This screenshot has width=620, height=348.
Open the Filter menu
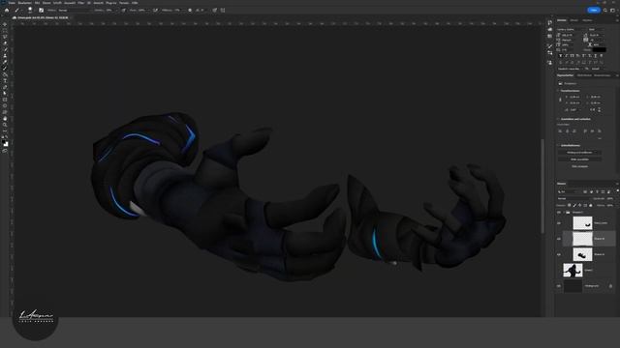tap(80, 3)
